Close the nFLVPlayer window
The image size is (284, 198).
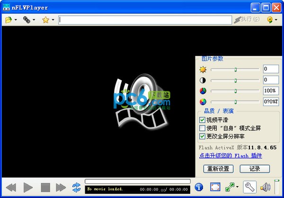(x=276, y=8)
